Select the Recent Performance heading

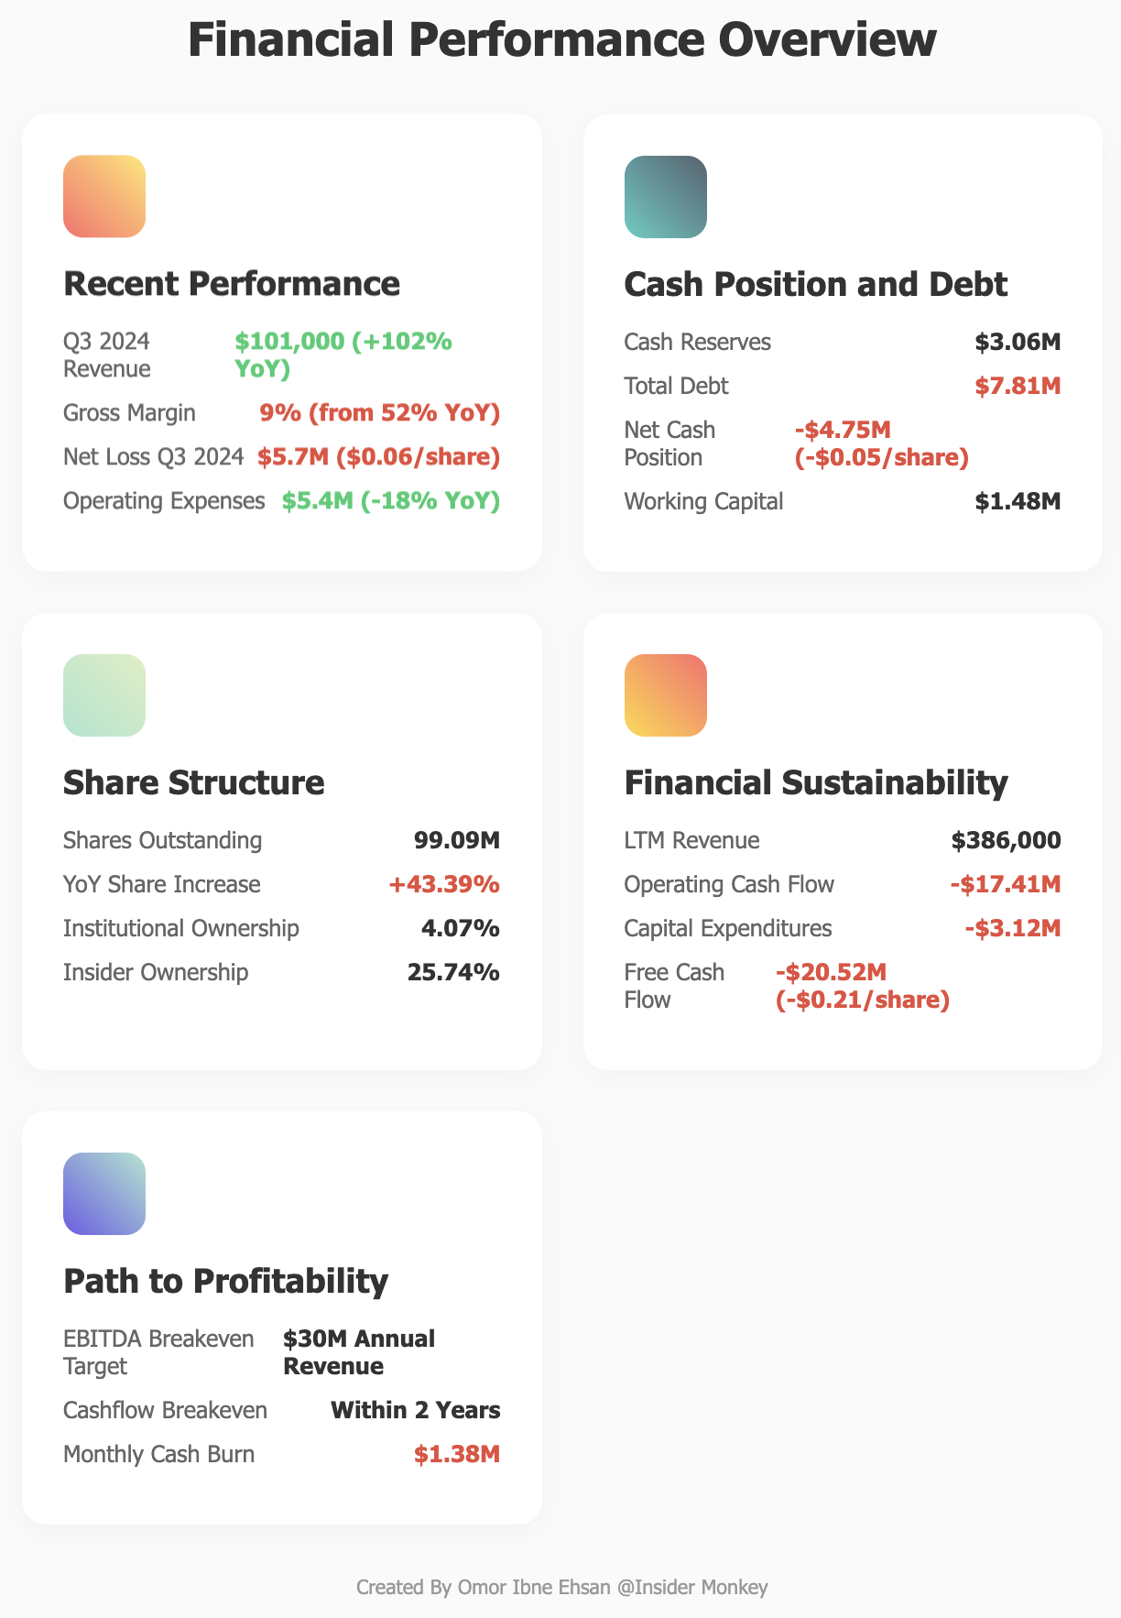[x=232, y=284]
